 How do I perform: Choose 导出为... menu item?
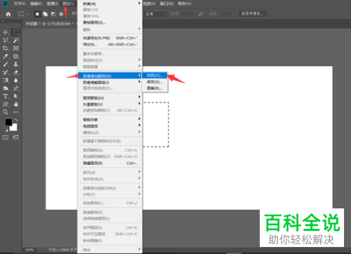click(x=110, y=44)
